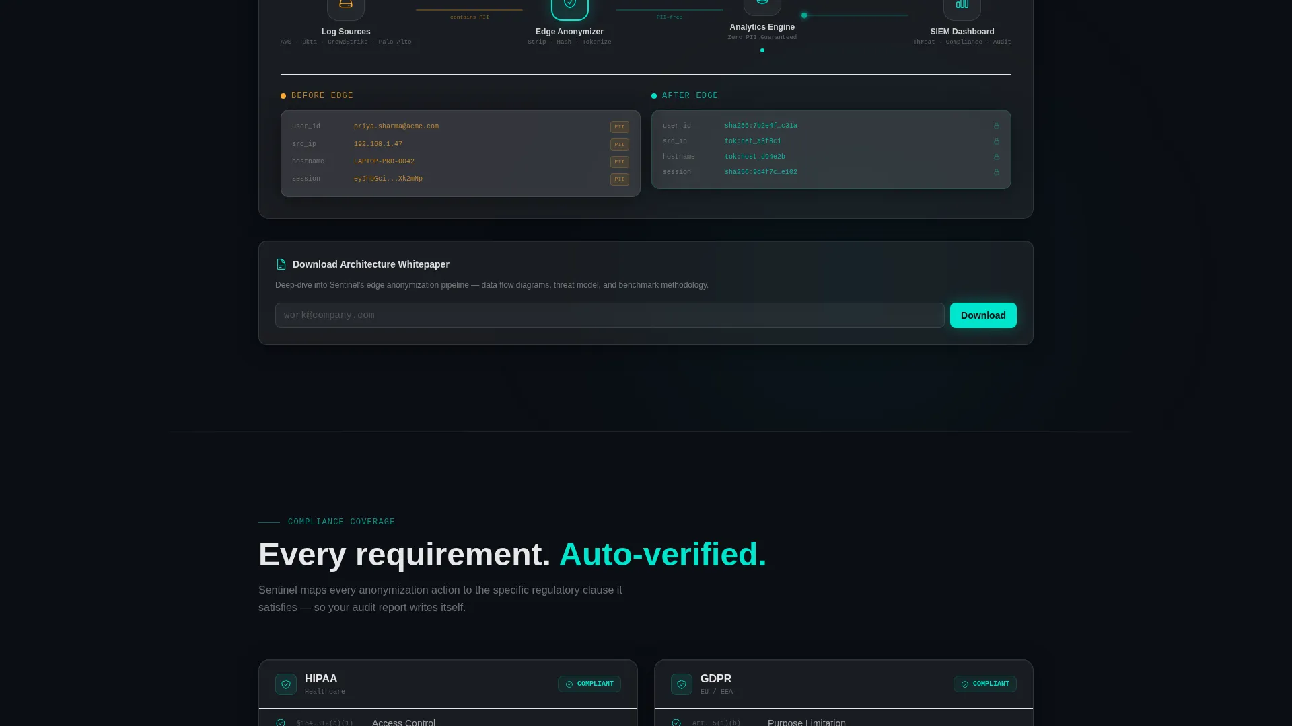Click check icon beside HIPAA Access Control
The image size is (1292, 726).
click(281, 723)
